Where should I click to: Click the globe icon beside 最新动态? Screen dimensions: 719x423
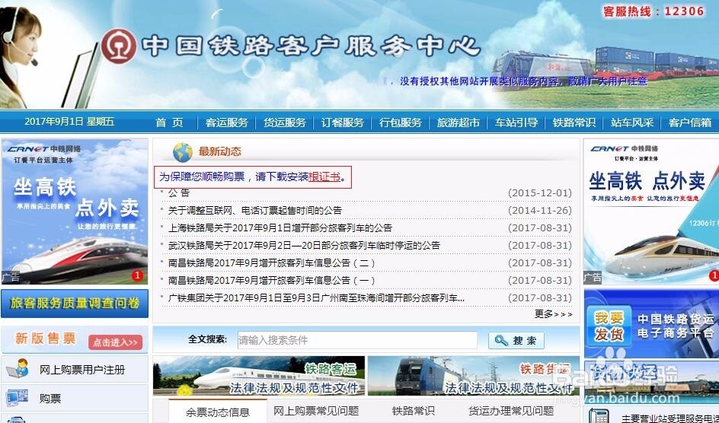coord(183,152)
